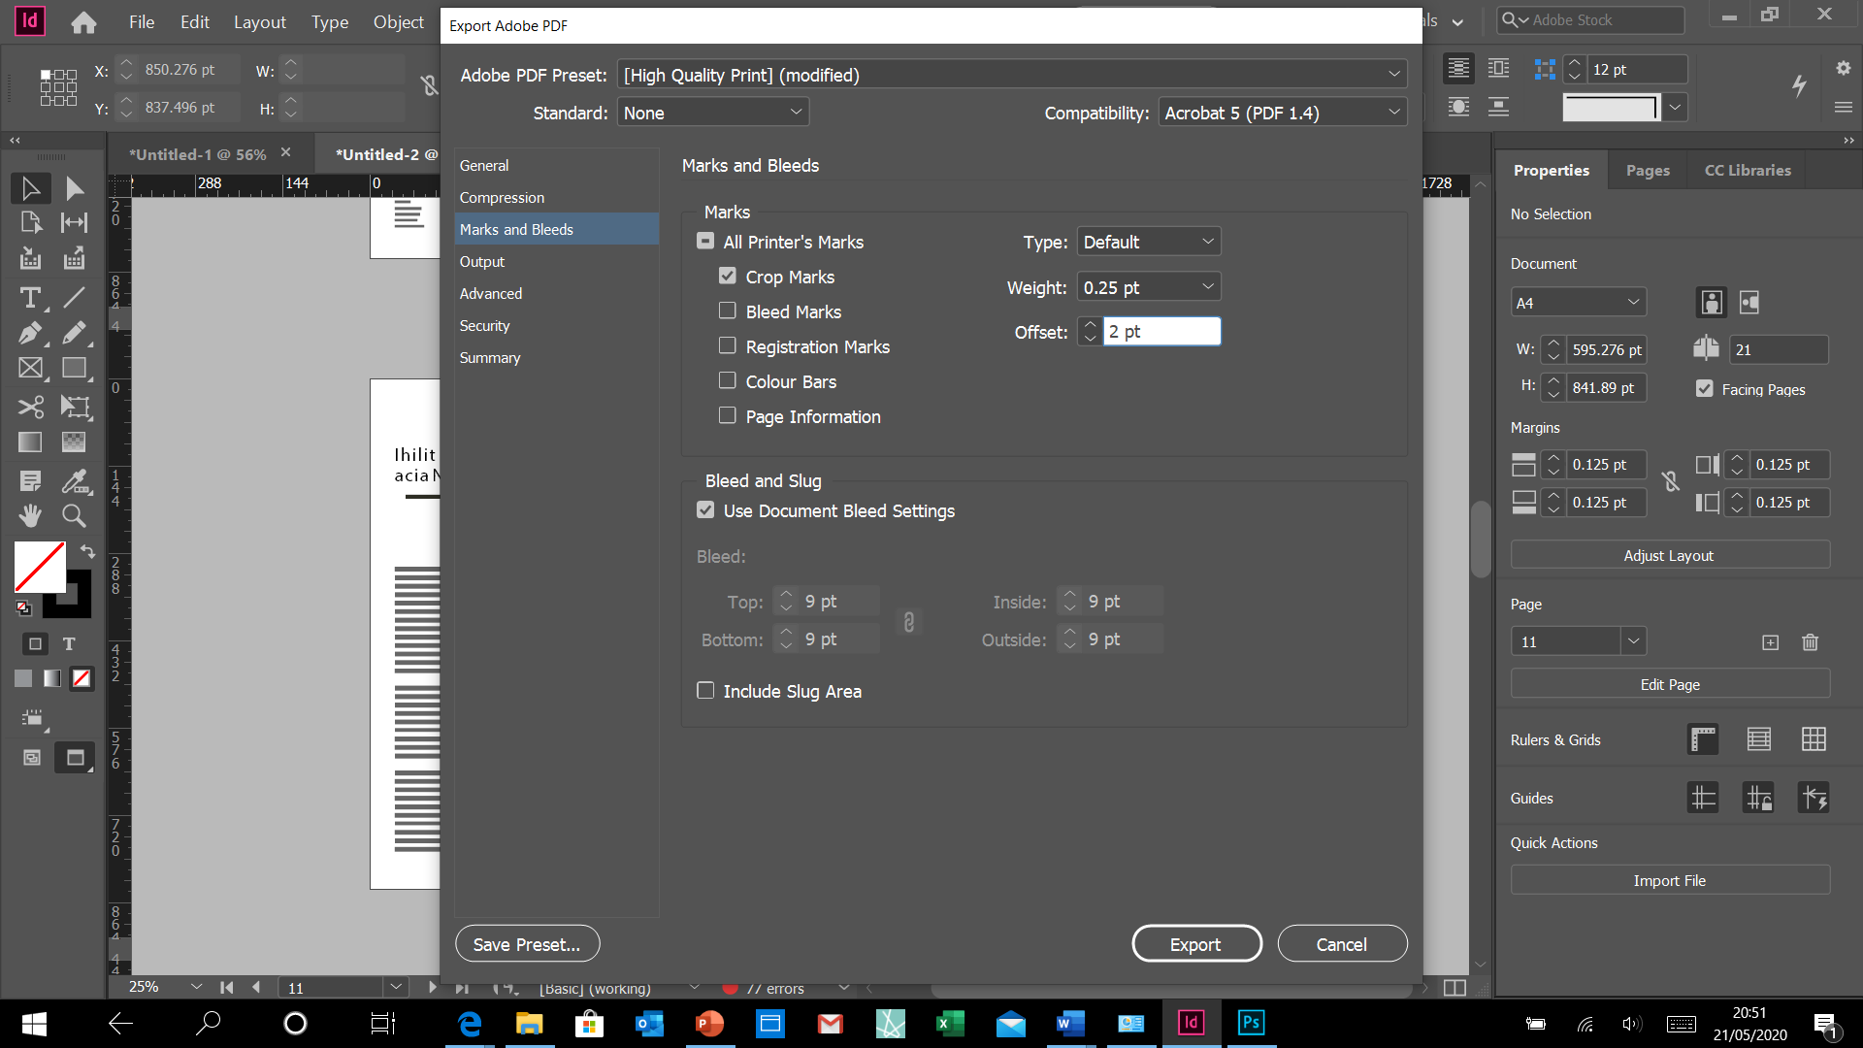Click the Export button
Viewport: 1863px width, 1048px height.
pyautogui.click(x=1196, y=942)
